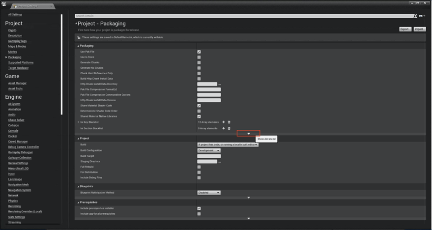Open Chaos Solver settings
This screenshot has height=230, width=432.
click(x=16, y=120)
